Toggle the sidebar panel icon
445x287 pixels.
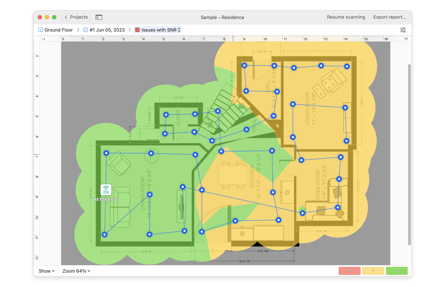(x=99, y=17)
